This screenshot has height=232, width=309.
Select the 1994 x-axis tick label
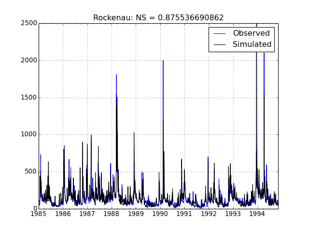click(257, 214)
